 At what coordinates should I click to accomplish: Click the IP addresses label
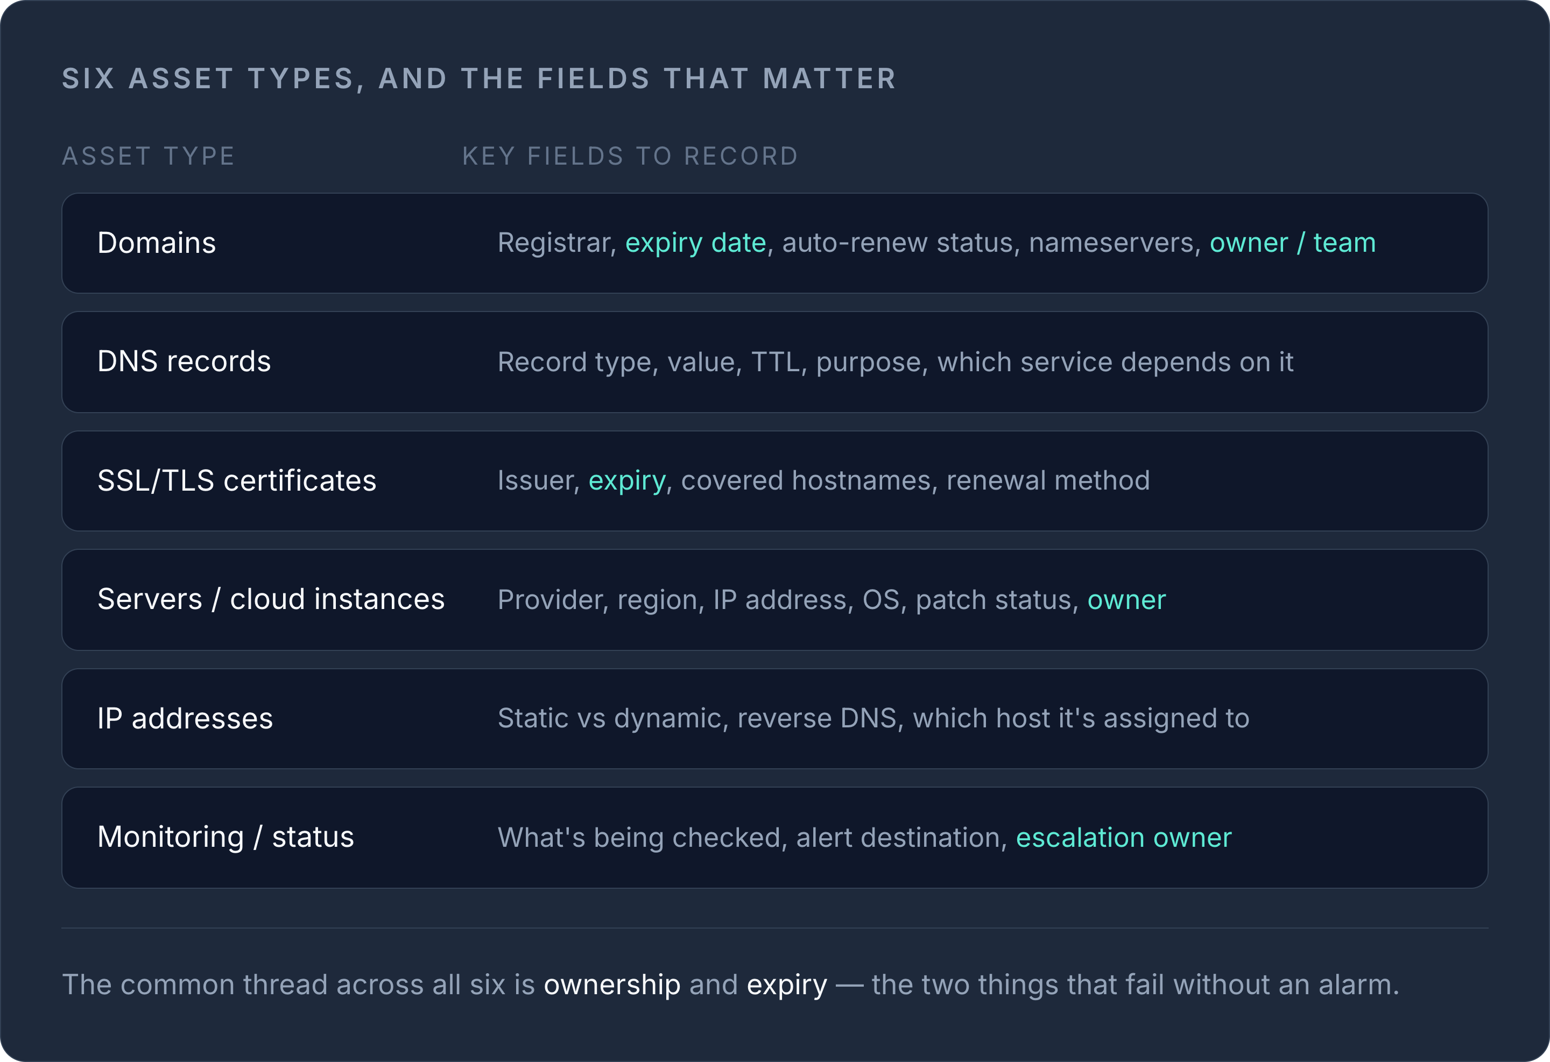[186, 719]
